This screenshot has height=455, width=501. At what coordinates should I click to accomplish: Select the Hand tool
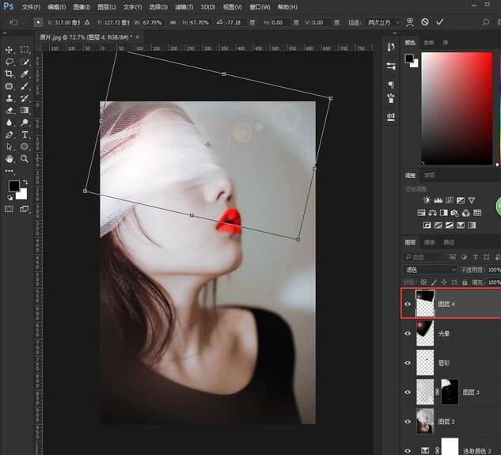tap(9, 159)
